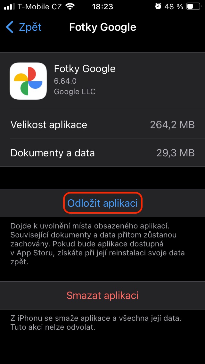Tap the 29,3 MB data value
This screenshot has height=364, width=205.
point(176,153)
